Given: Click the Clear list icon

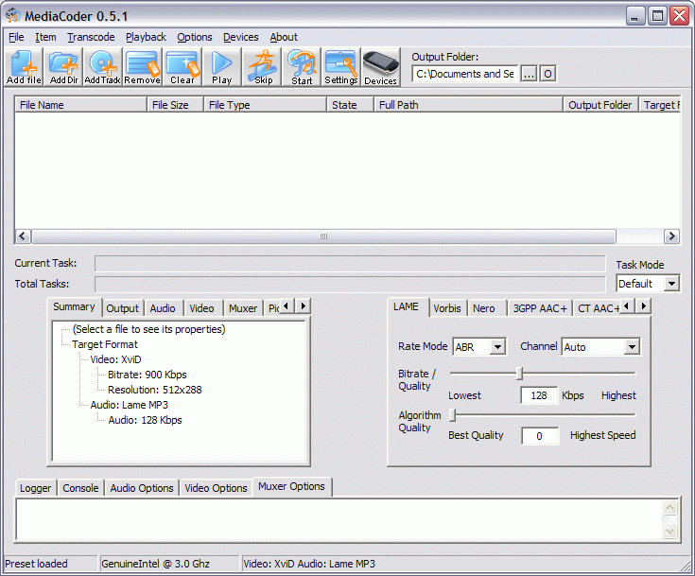Looking at the screenshot, I should click(182, 67).
